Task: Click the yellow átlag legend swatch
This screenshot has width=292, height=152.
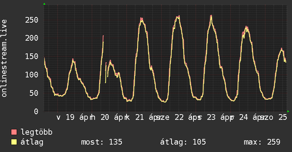Action: [x=14, y=142]
